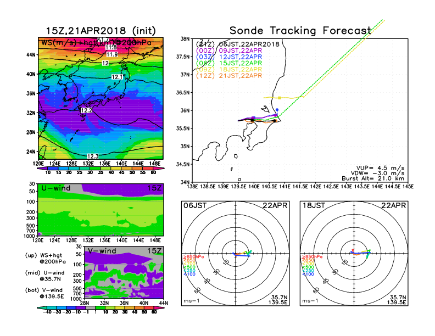Click the yellow legend entry "(09Z) 18JST,22APR"
The image size is (435, 336).
click(229, 69)
